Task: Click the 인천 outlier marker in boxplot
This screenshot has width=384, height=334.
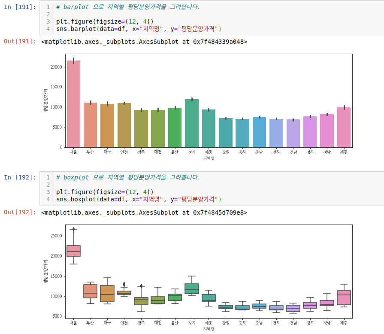Action: (124, 284)
